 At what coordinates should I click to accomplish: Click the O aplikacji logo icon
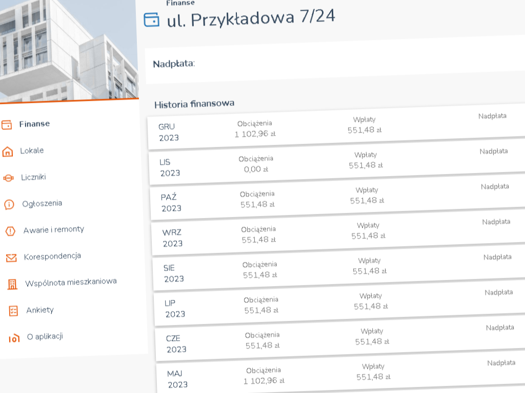(14, 338)
